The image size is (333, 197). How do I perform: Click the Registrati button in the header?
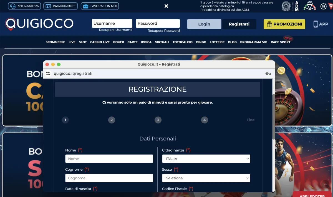point(239,24)
